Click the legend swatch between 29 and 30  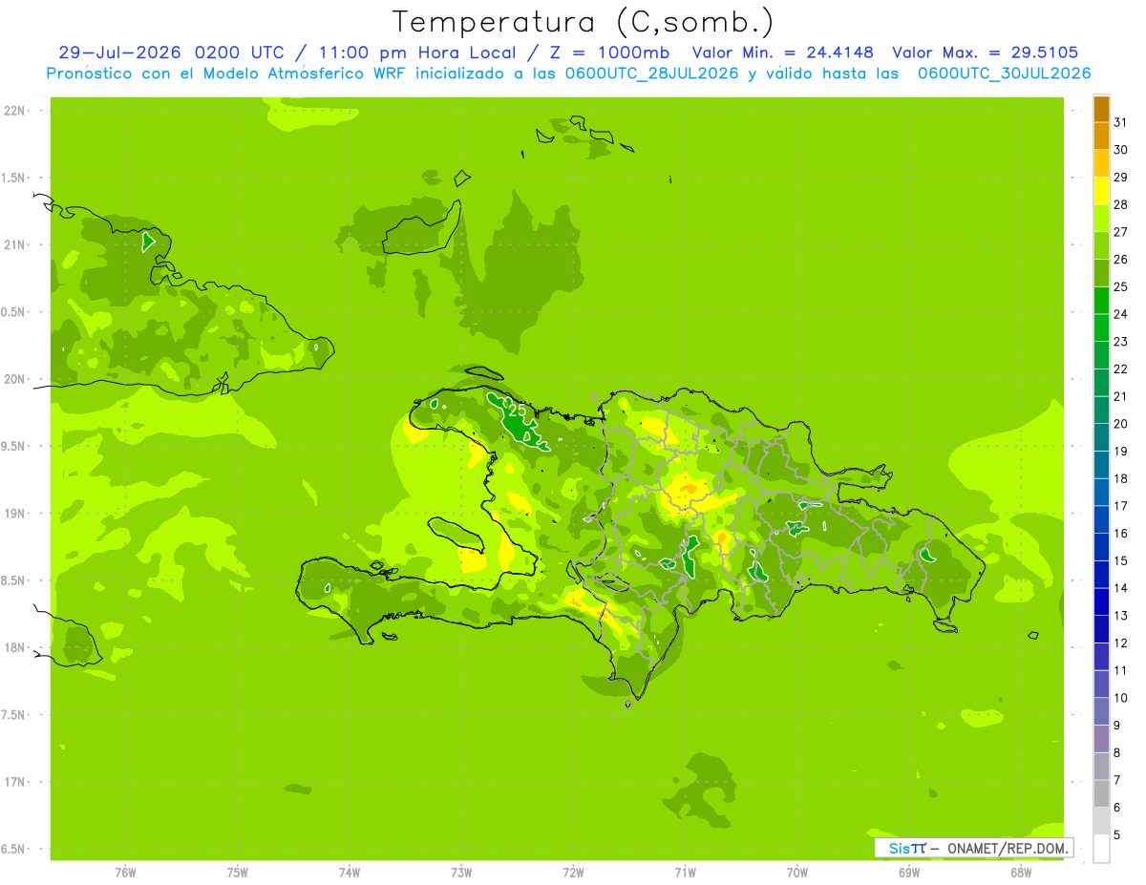tap(1101, 163)
